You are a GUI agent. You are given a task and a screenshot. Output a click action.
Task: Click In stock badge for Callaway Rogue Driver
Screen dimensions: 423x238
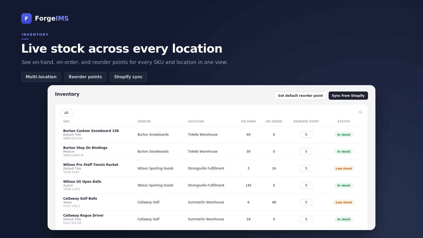pos(344,219)
